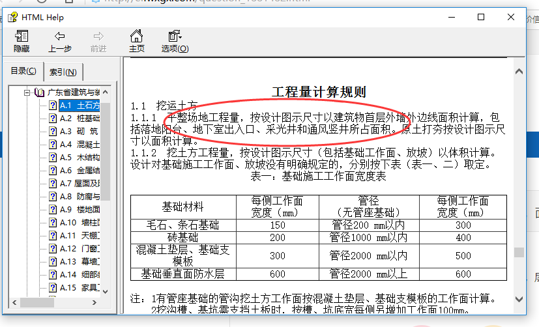Click the heading 工程量计算规则
The image size is (539, 327).
pyautogui.click(x=319, y=92)
